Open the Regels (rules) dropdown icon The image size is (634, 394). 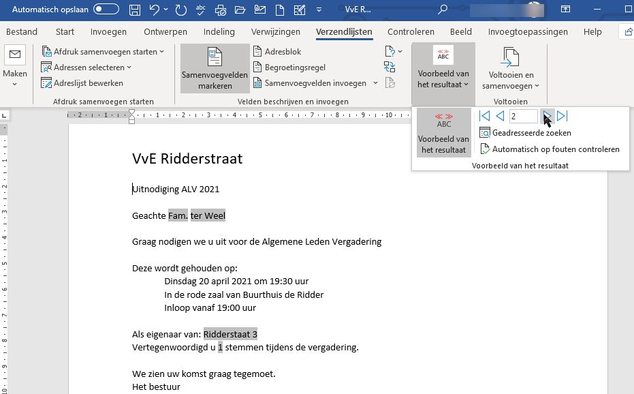tap(394, 51)
